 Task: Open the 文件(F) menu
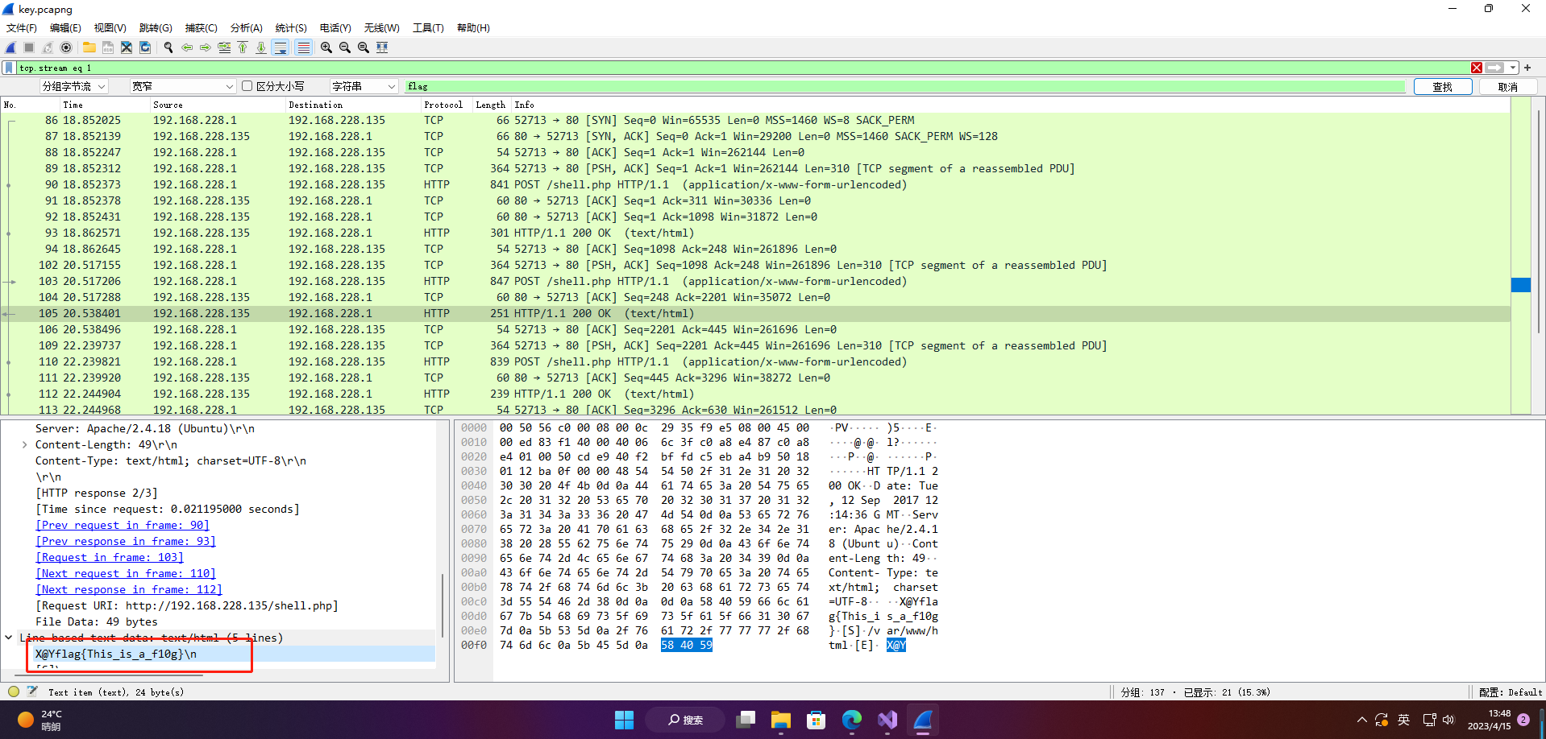22,28
